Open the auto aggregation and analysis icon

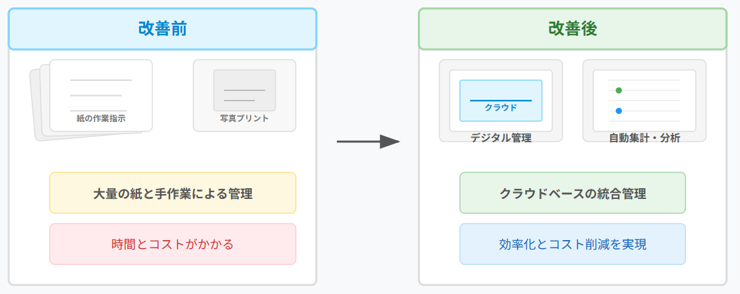coord(644,100)
